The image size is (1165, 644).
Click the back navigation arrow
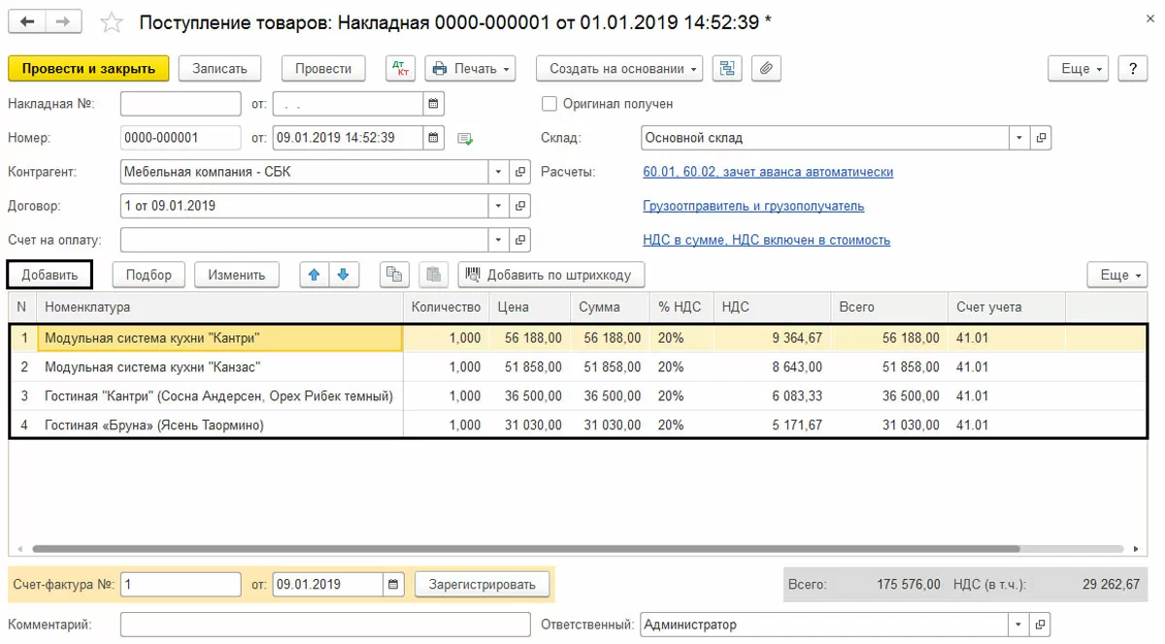pos(27,21)
